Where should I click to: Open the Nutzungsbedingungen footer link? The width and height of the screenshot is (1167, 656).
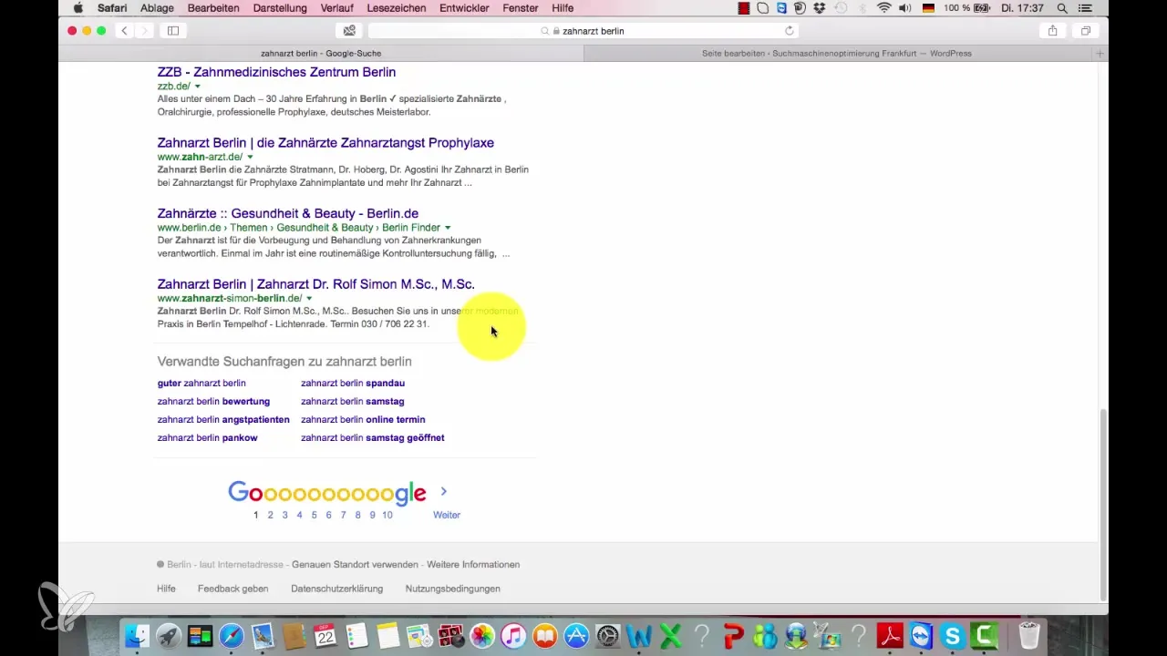coord(452,589)
